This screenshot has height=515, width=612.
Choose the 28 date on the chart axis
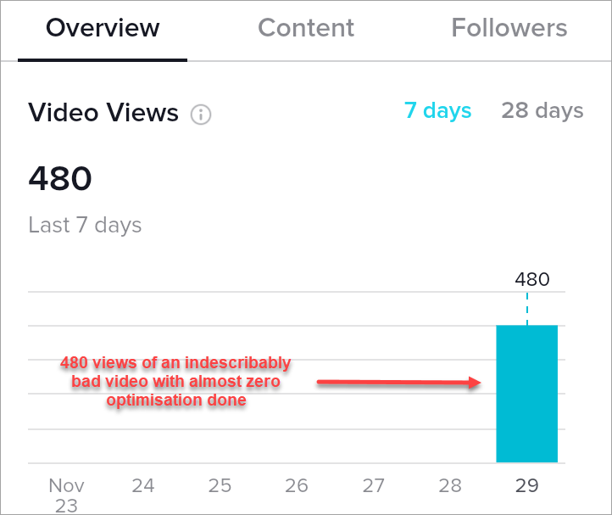click(450, 486)
